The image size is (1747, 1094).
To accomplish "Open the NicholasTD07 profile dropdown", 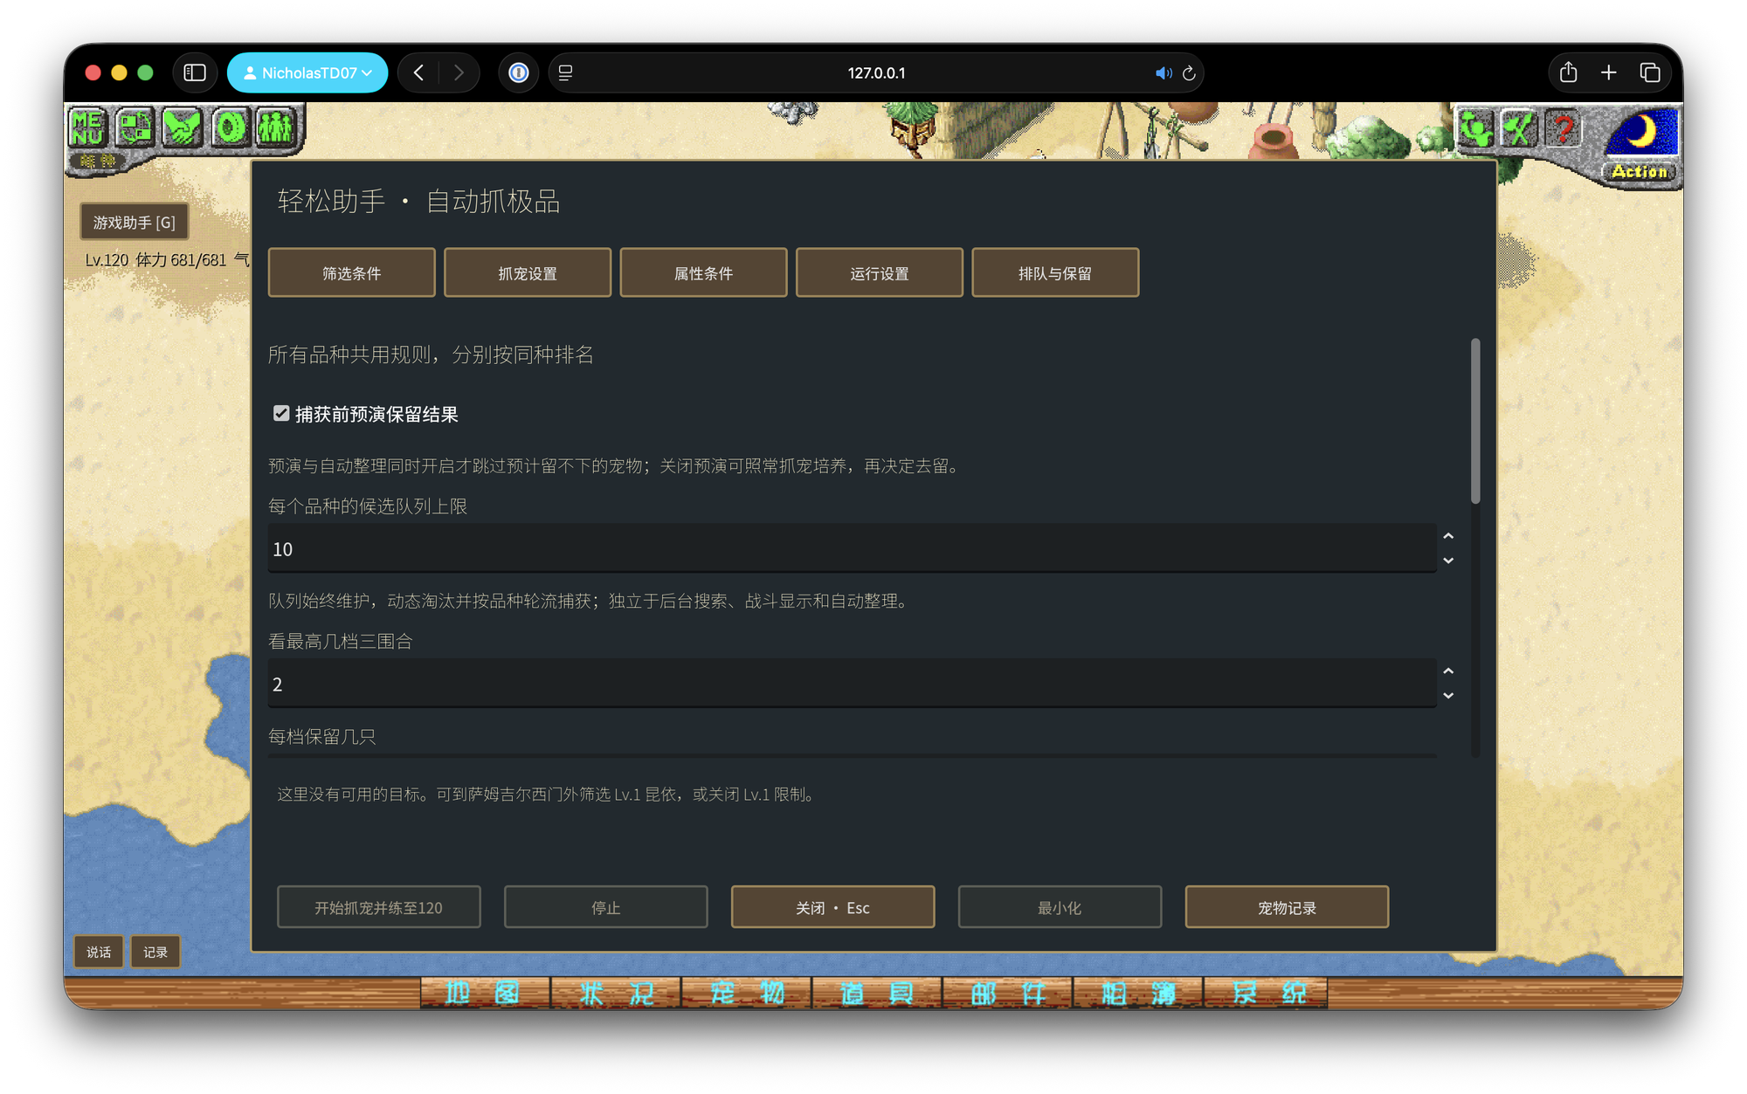I will [x=307, y=72].
